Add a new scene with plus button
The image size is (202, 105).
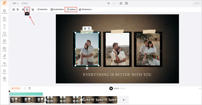point(124,100)
